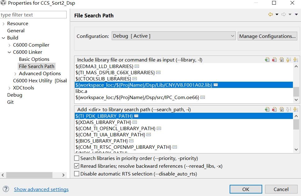
Task: Enable Search libraries in priority order
Action: (x=77, y=158)
